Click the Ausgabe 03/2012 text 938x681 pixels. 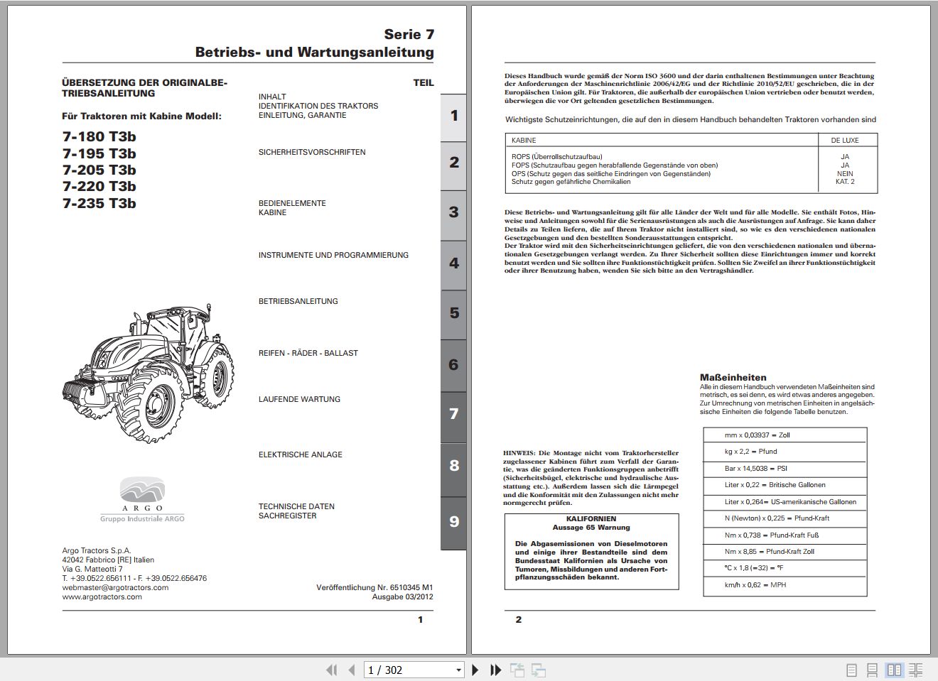[x=402, y=596]
